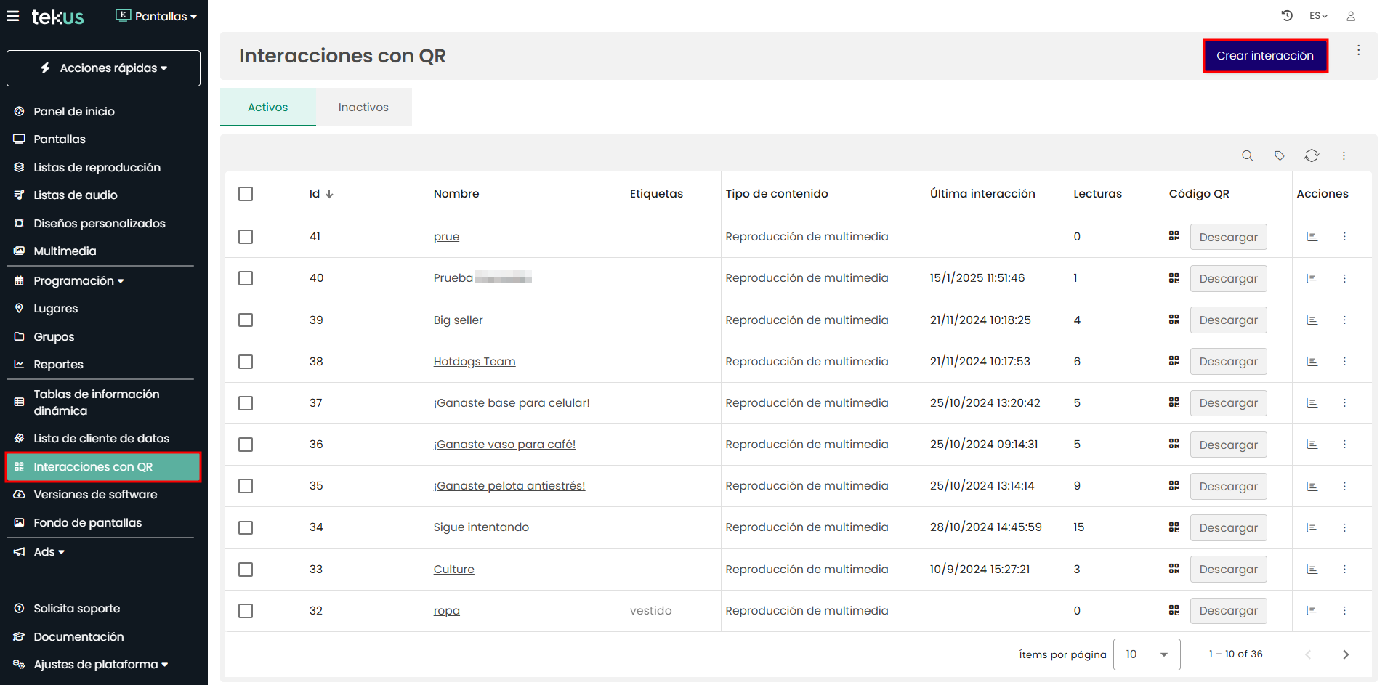Open the user profile icon
This screenshot has height=685, width=1385.
(x=1351, y=16)
